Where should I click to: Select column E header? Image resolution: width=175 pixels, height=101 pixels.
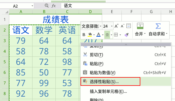click(x=112, y=12)
